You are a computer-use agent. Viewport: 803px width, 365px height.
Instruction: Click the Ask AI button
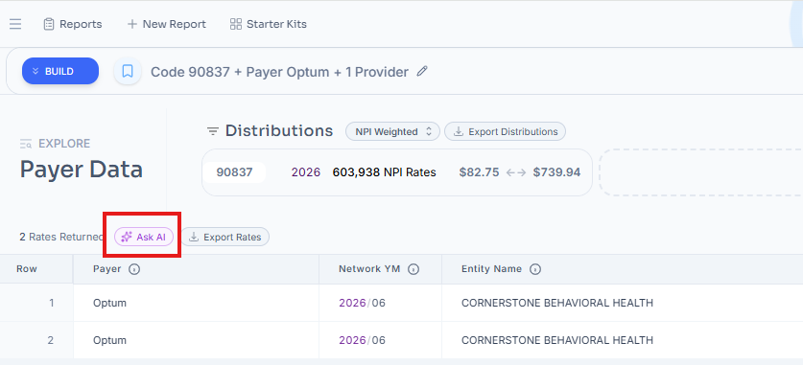(144, 238)
